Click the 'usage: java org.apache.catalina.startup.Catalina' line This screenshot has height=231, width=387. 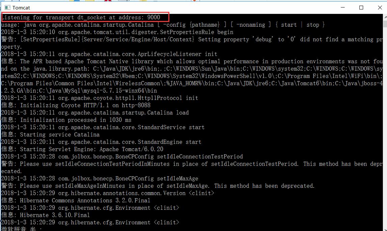(x=163, y=25)
